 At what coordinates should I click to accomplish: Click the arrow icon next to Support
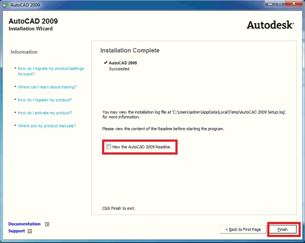pos(30,231)
